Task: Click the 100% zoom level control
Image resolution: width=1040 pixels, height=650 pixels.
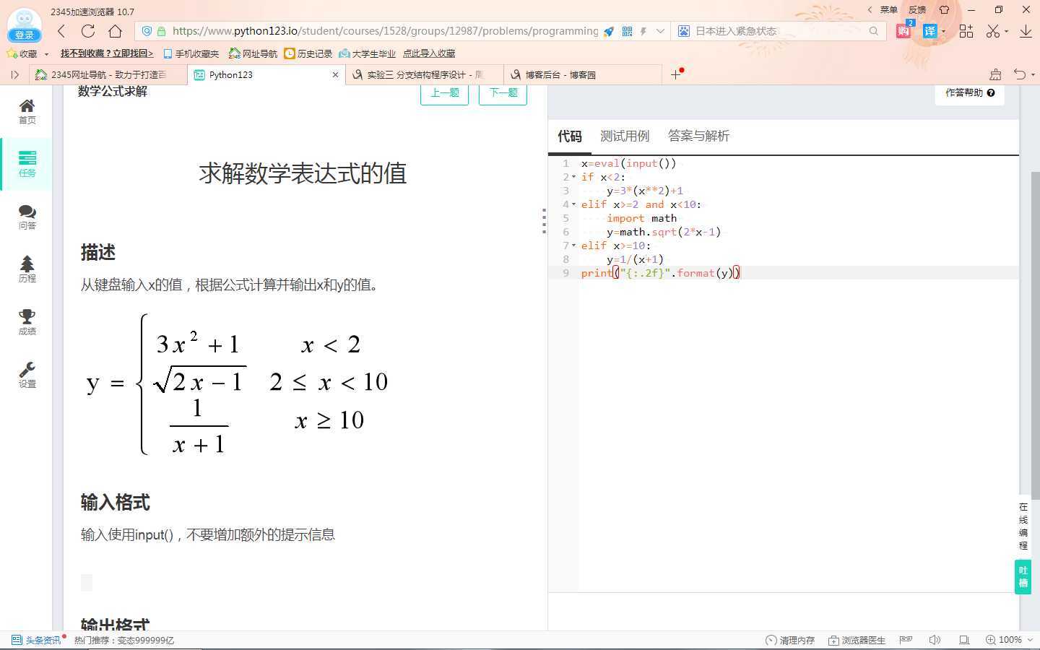Action: [x=1004, y=640]
